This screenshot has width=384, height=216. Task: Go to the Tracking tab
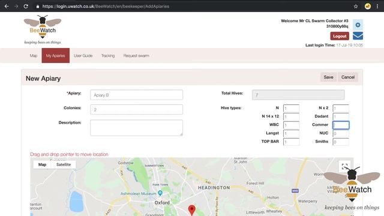[x=108, y=56]
